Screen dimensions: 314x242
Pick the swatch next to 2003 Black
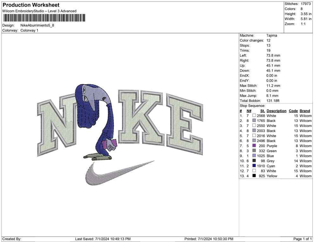click(x=254, y=131)
